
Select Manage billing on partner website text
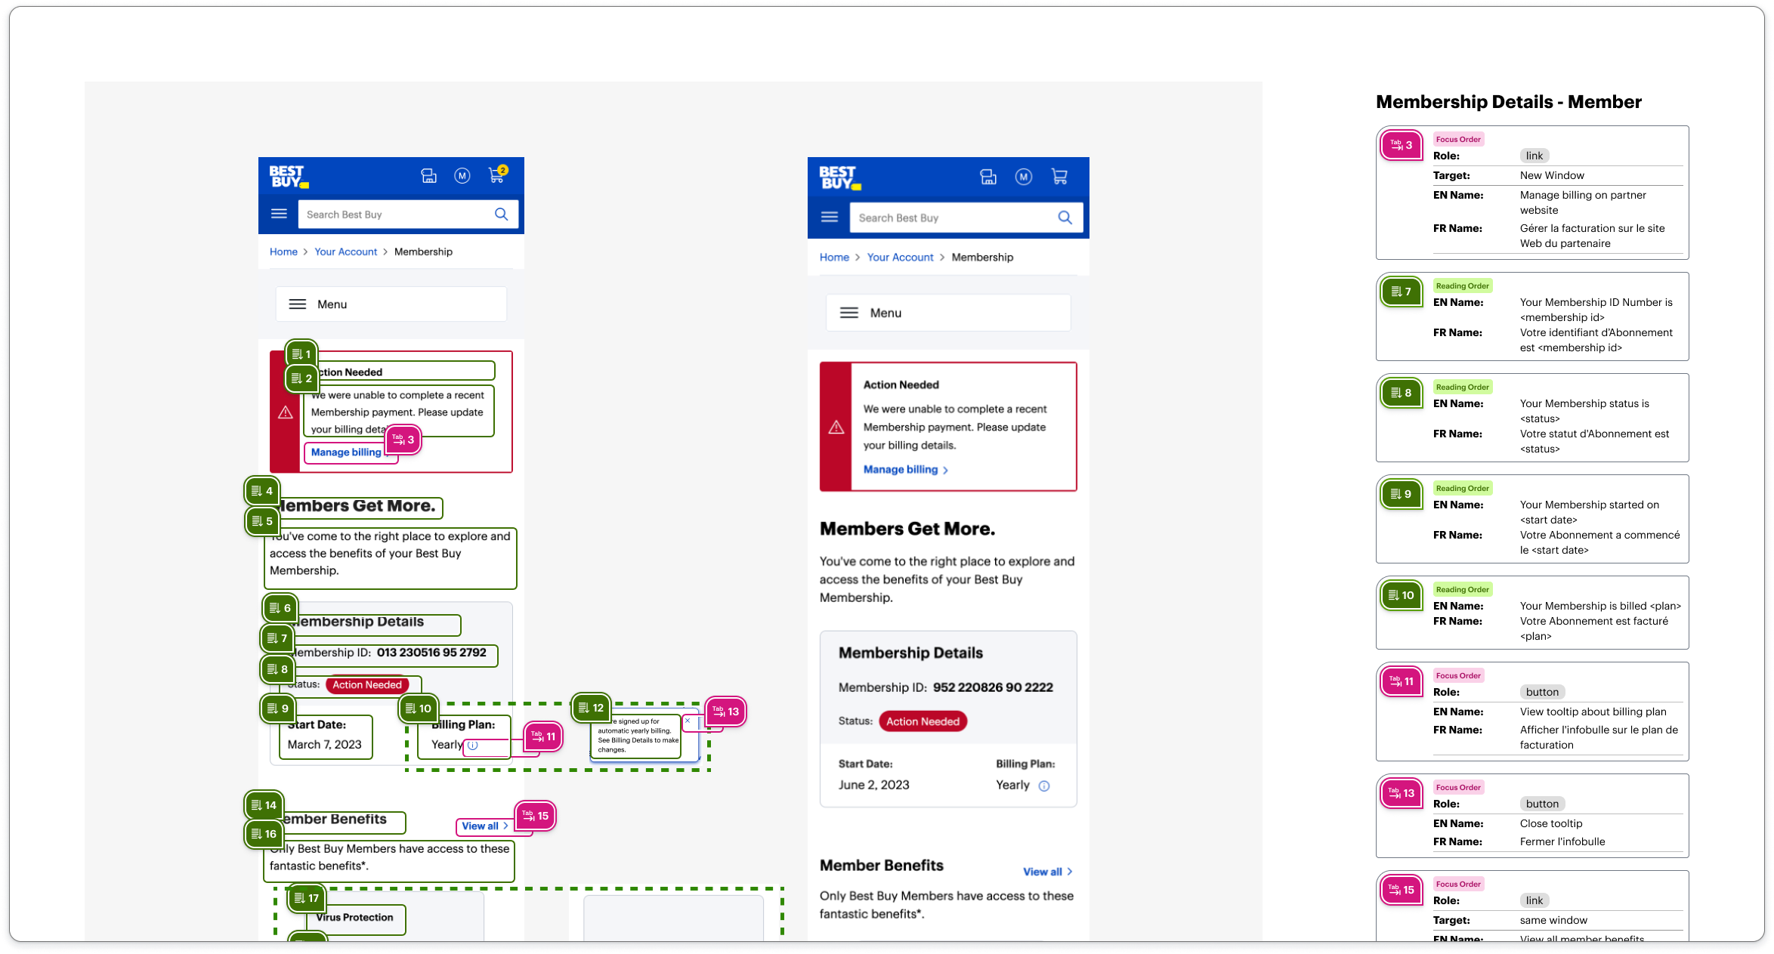[x=1583, y=203]
